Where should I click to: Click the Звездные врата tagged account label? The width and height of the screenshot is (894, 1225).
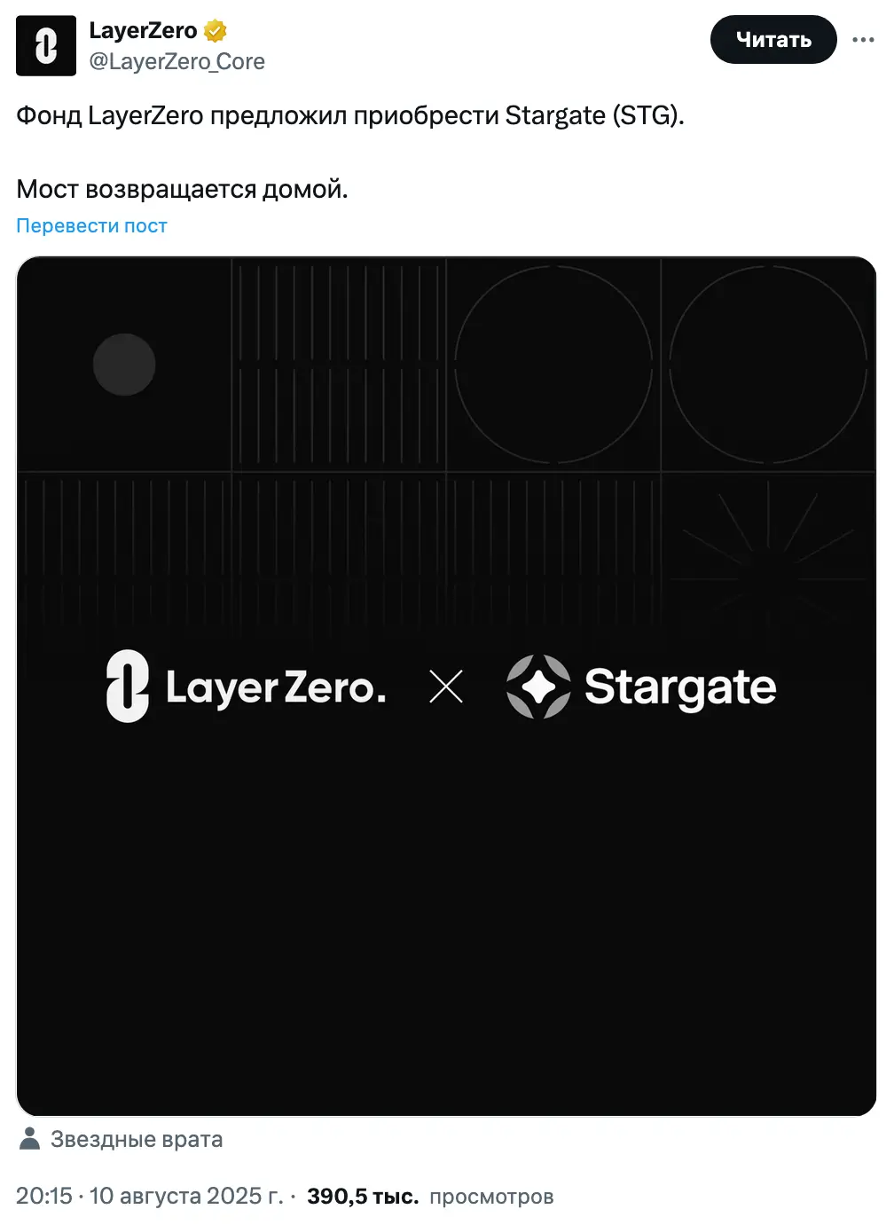click(x=137, y=1139)
